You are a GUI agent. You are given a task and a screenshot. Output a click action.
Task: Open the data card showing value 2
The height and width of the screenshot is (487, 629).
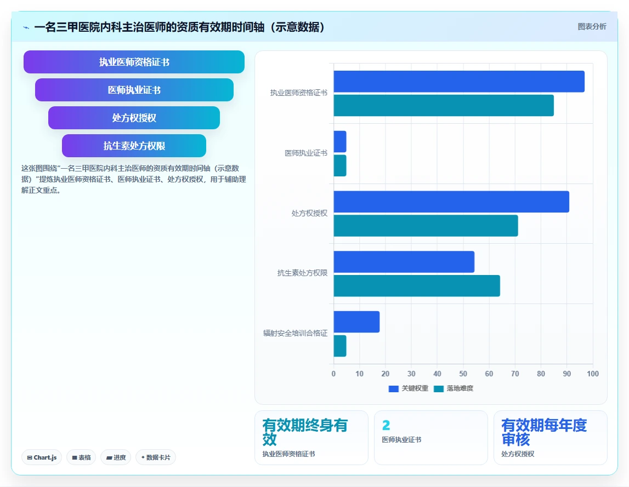(431, 438)
